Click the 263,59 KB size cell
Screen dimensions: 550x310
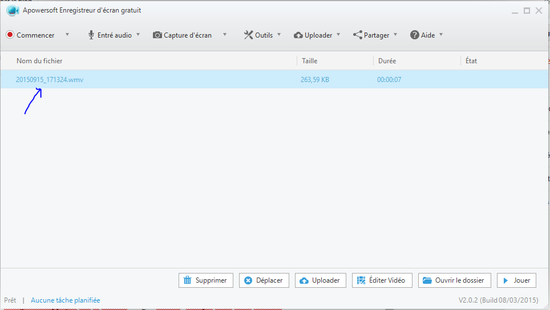[x=315, y=80]
